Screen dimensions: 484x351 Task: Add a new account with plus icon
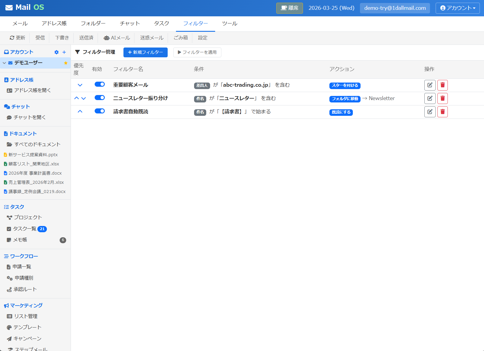[64, 52]
